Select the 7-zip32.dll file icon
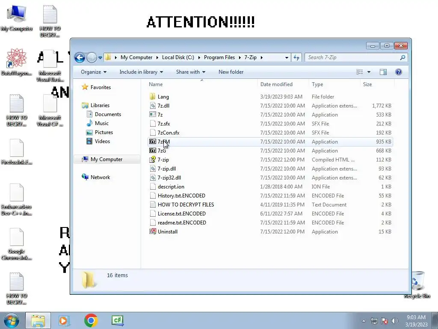 click(153, 178)
